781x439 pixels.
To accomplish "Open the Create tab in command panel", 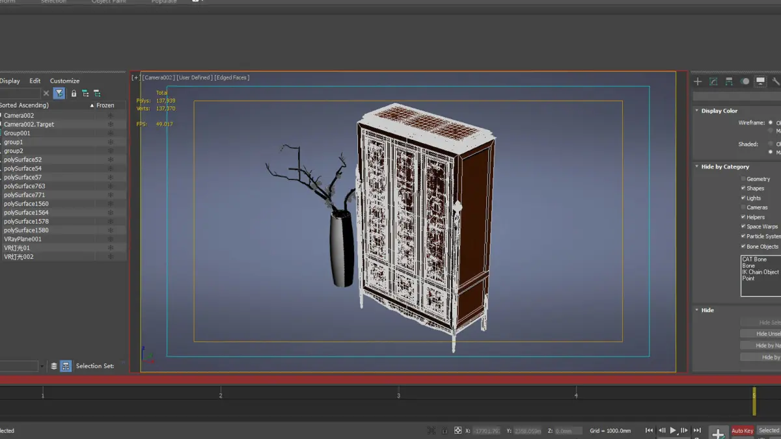I will click(x=698, y=81).
